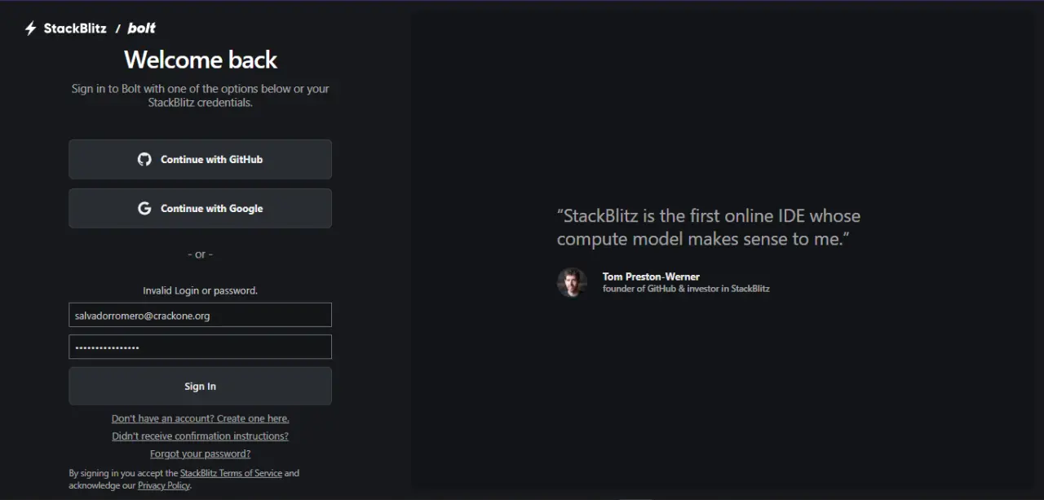
Task: Click the Google G icon
Action: click(144, 208)
